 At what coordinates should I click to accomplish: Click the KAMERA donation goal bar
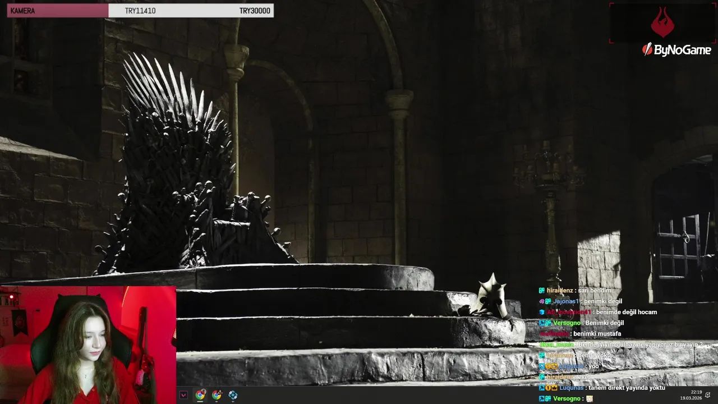[140, 11]
